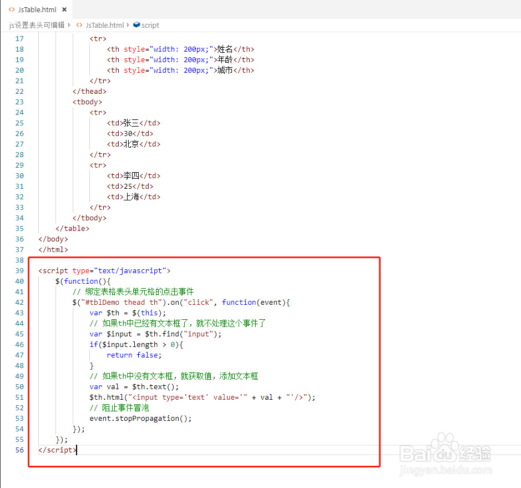Click the $th.html input text line
Viewport: 521px width, 488px height.
[203, 398]
